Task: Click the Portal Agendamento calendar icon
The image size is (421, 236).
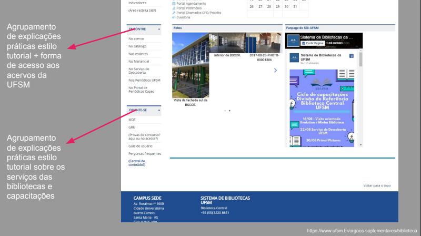Action: [x=173, y=3]
